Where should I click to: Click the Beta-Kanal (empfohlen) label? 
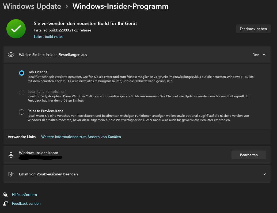pyautogui.click(x=47, y=91)
